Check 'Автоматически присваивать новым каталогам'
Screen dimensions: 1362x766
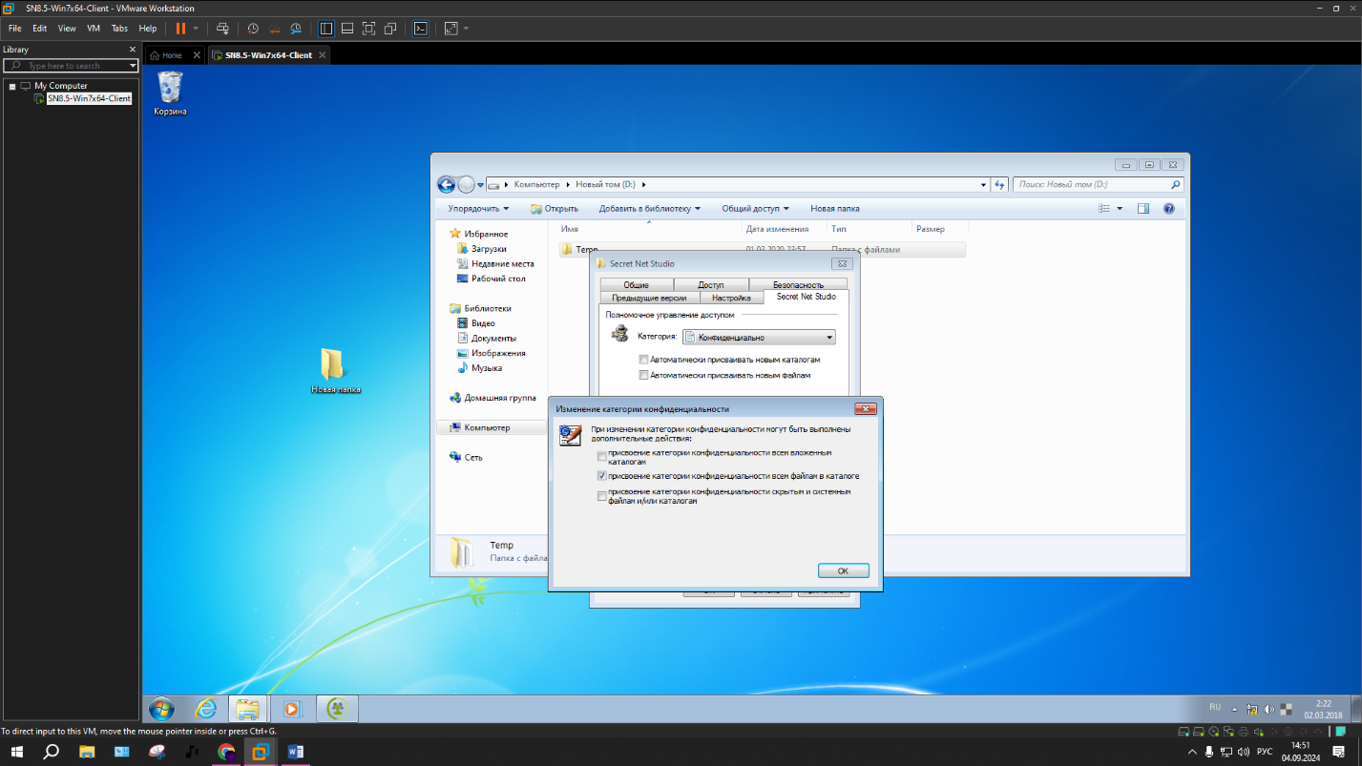644,360
